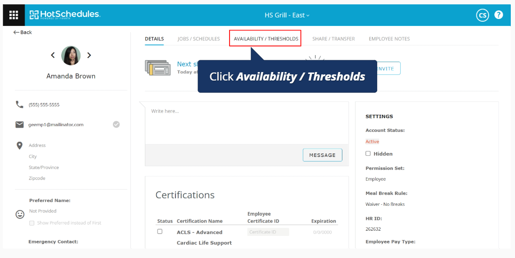Image resolution: width=515 pixels, height=258 pixels.
Task: Expand the HS Grill - East location dropdown
Action: [x=287, y=15]
